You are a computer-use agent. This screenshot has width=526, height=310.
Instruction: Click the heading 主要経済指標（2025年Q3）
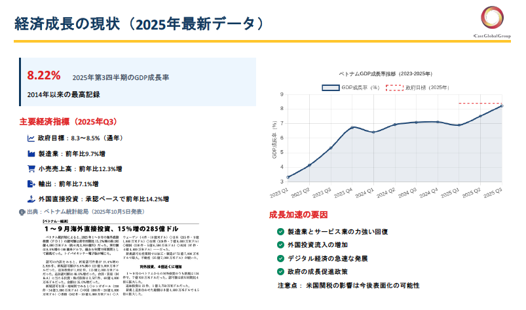coord(68,122)
